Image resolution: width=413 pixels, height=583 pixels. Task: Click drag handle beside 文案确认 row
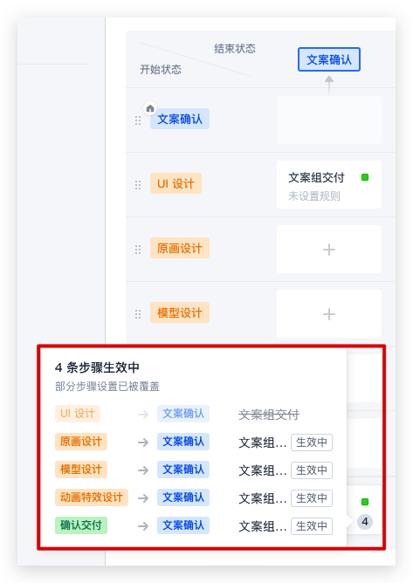138,120
